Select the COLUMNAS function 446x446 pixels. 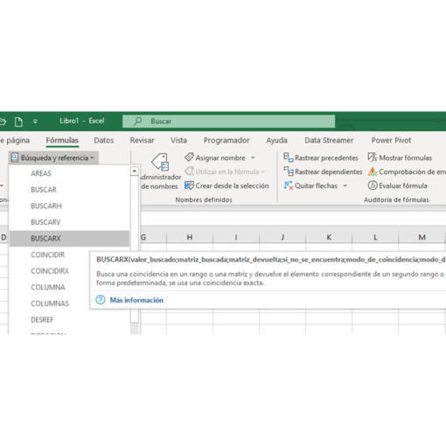50,303
